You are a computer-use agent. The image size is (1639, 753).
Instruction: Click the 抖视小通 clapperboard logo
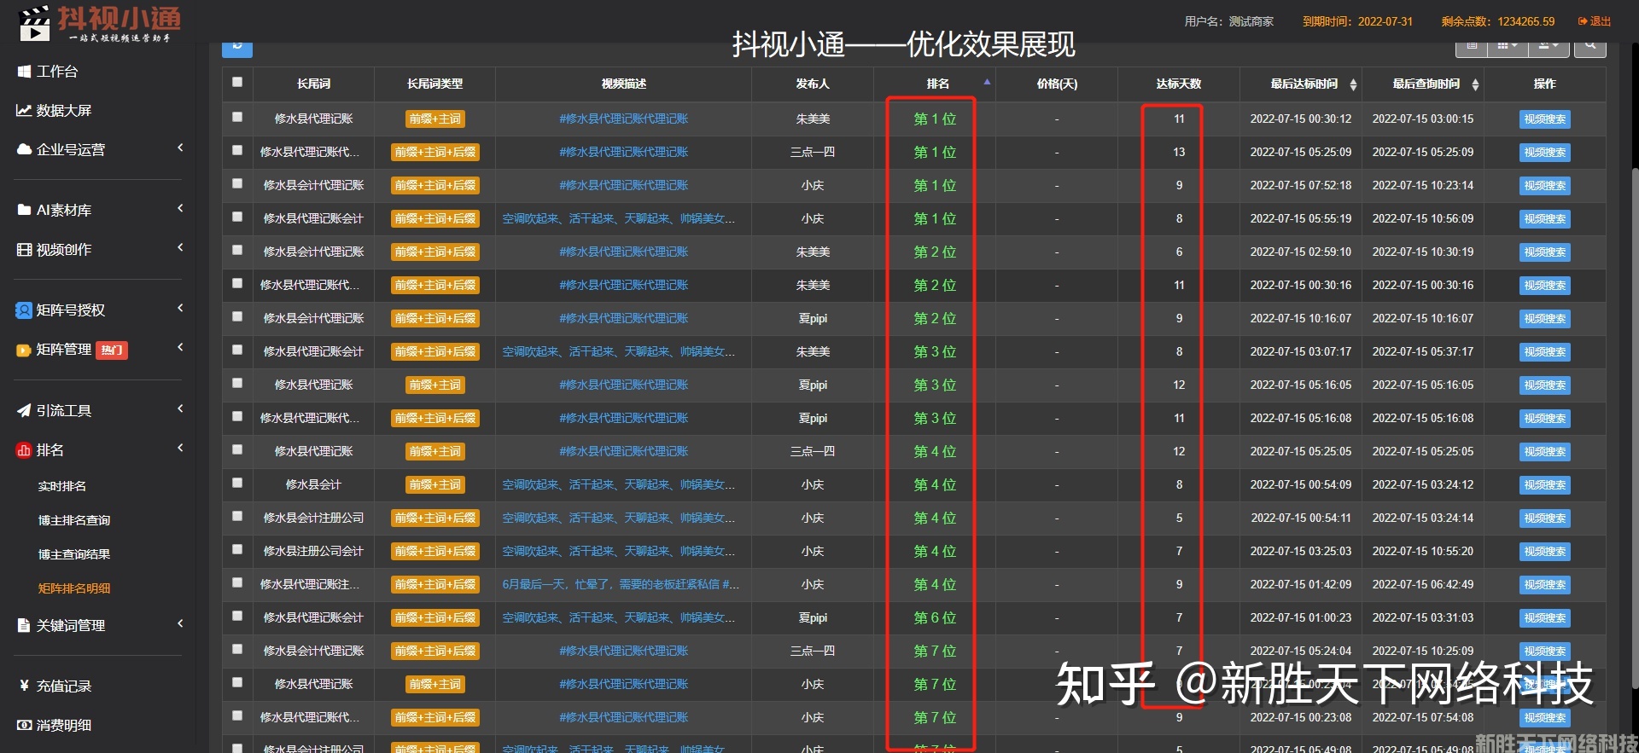pyautogui.click(x=35, y=23)
